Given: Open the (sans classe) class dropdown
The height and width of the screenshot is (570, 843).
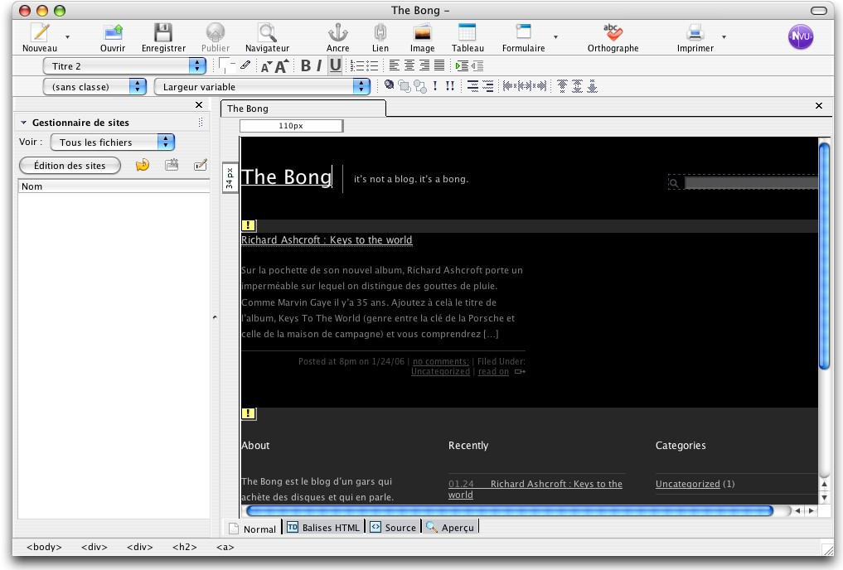Looking at the screenshot, I should 94,86.
